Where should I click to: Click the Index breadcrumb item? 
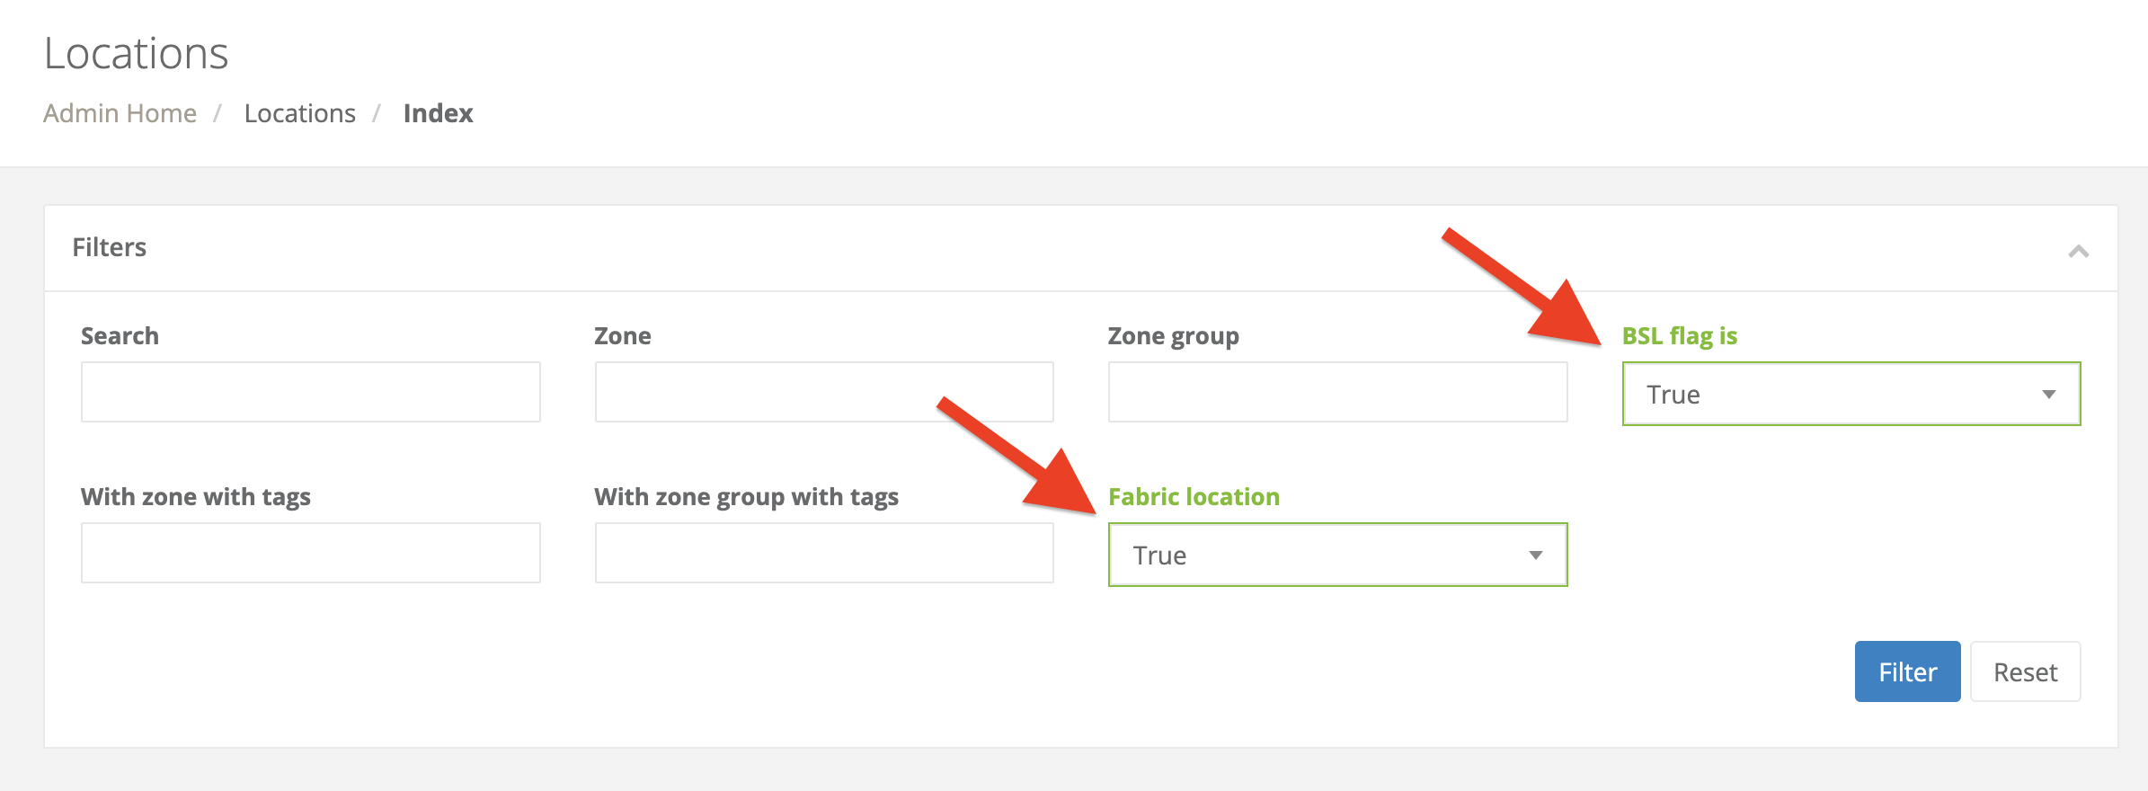click(x=438, y=113)
